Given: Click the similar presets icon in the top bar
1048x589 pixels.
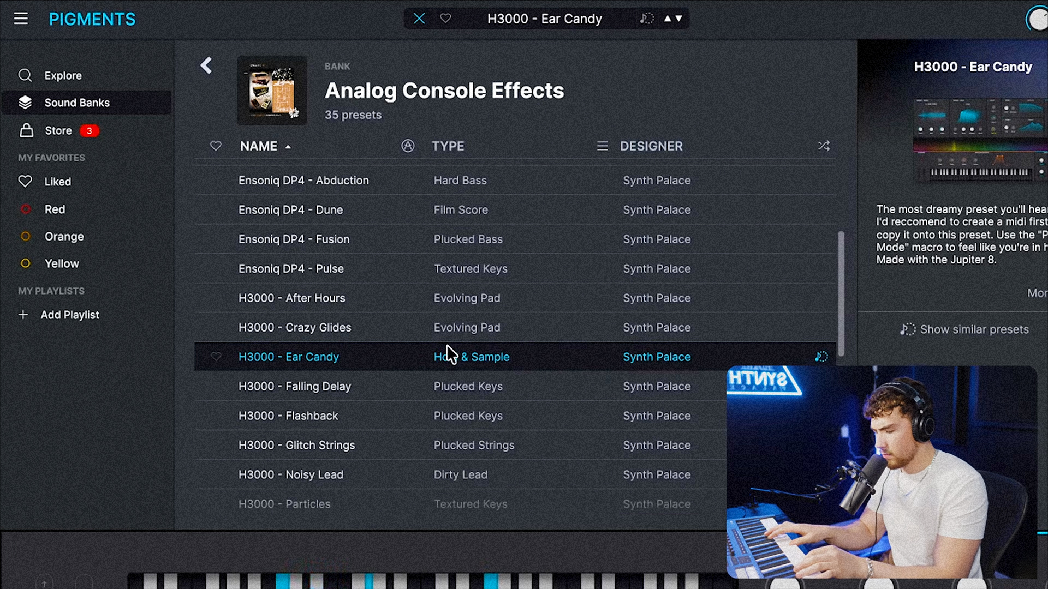Looking at the screenshot, I should coord(647,19).
